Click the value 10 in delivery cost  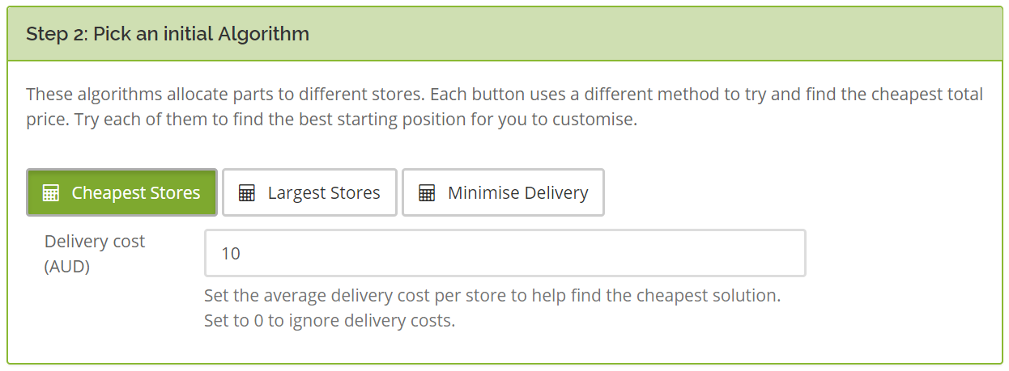231,253
